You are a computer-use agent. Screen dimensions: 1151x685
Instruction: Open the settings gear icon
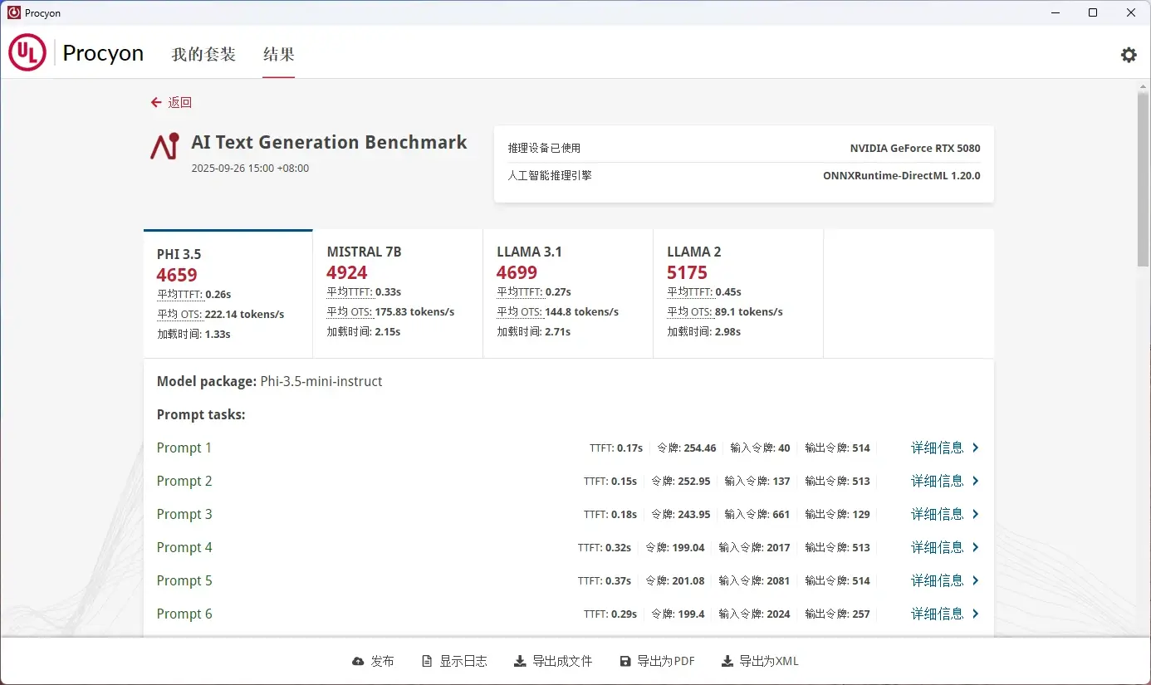[x=1129, y=55]
